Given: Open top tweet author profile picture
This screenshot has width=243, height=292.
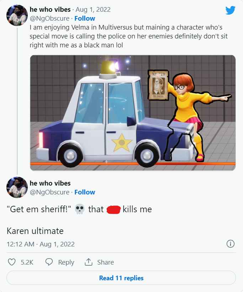Looking at the screenshot, I should coord(17,15).
